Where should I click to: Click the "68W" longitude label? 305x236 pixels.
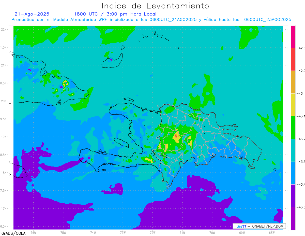(x=272, y=232)
